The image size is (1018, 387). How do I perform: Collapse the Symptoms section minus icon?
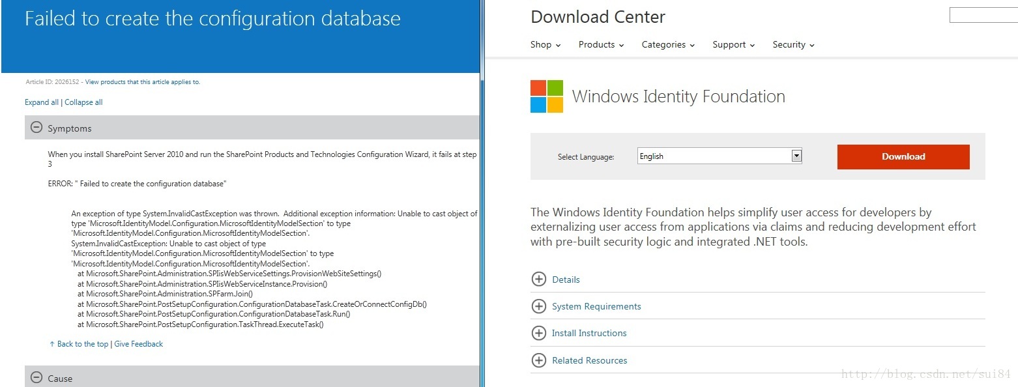[36, 128]
